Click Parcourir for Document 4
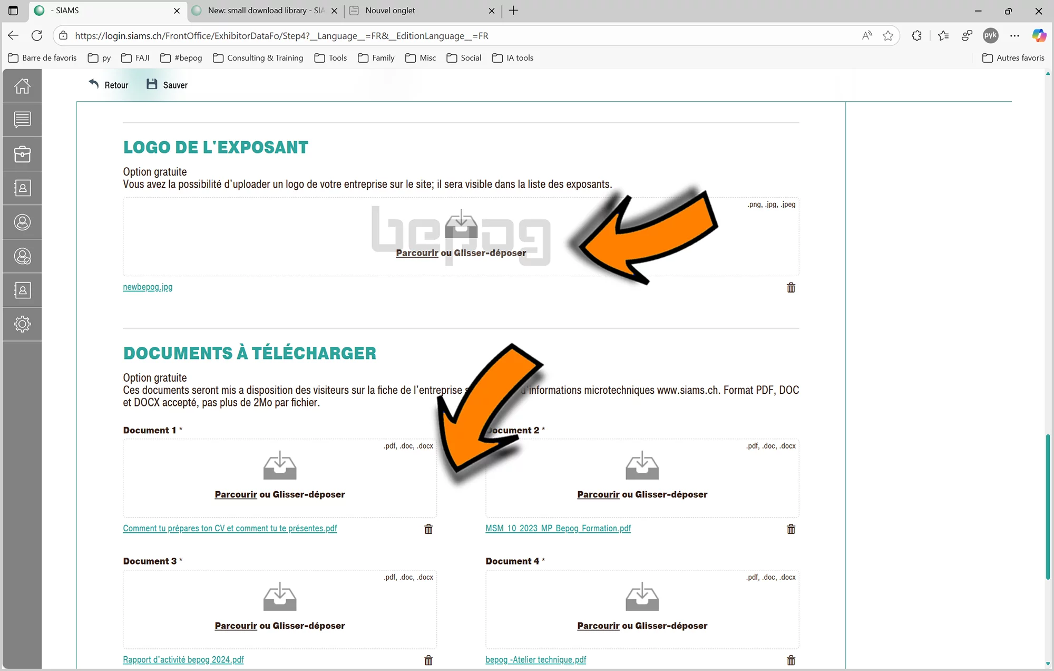This screenshot has height=671, width=1054. pyautogui.click(x=598, y=626)
